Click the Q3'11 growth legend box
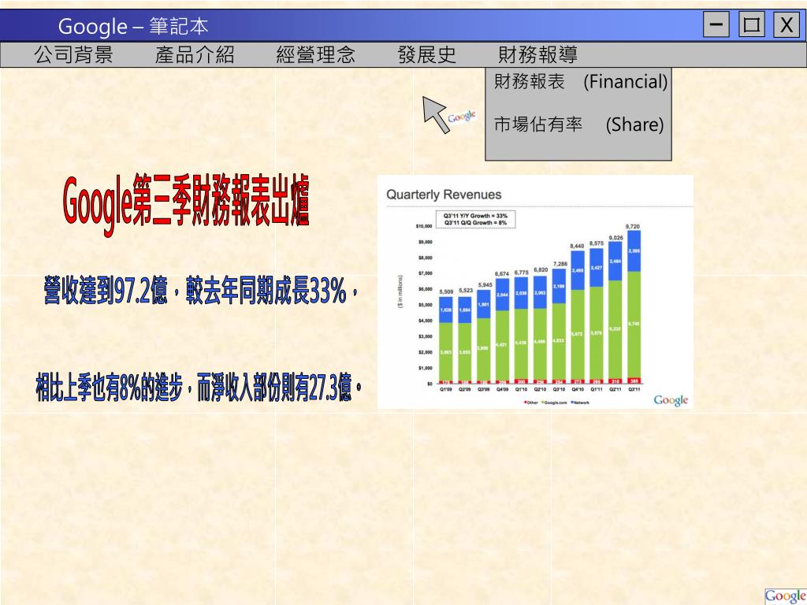The height and width of the screenshot is (605, 807). click(x=475, y=219)
